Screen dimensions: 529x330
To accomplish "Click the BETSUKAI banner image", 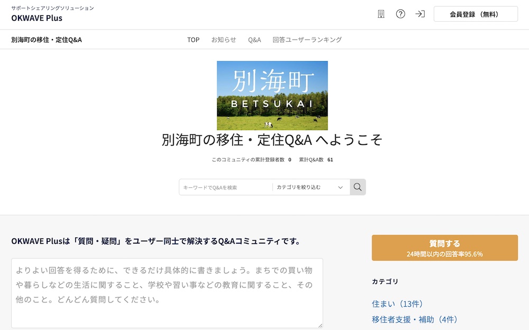I will [272, 95].
